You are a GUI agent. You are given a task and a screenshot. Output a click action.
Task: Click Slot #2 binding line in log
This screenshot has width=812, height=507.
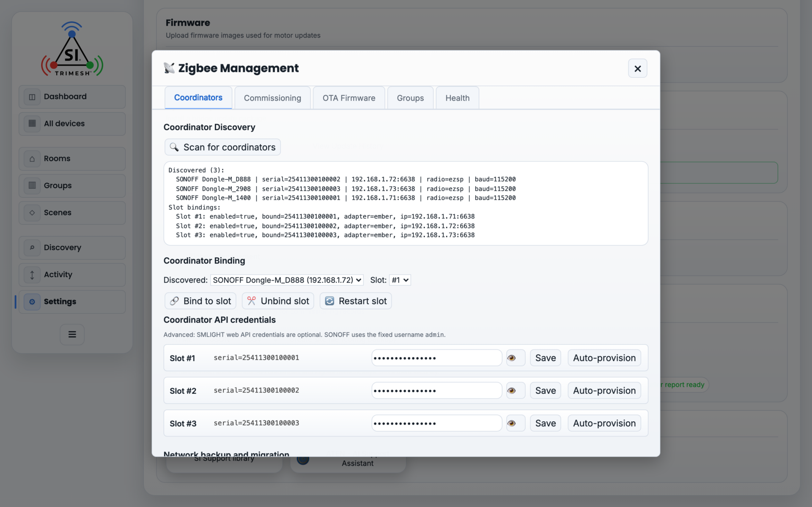coord(325,226)
